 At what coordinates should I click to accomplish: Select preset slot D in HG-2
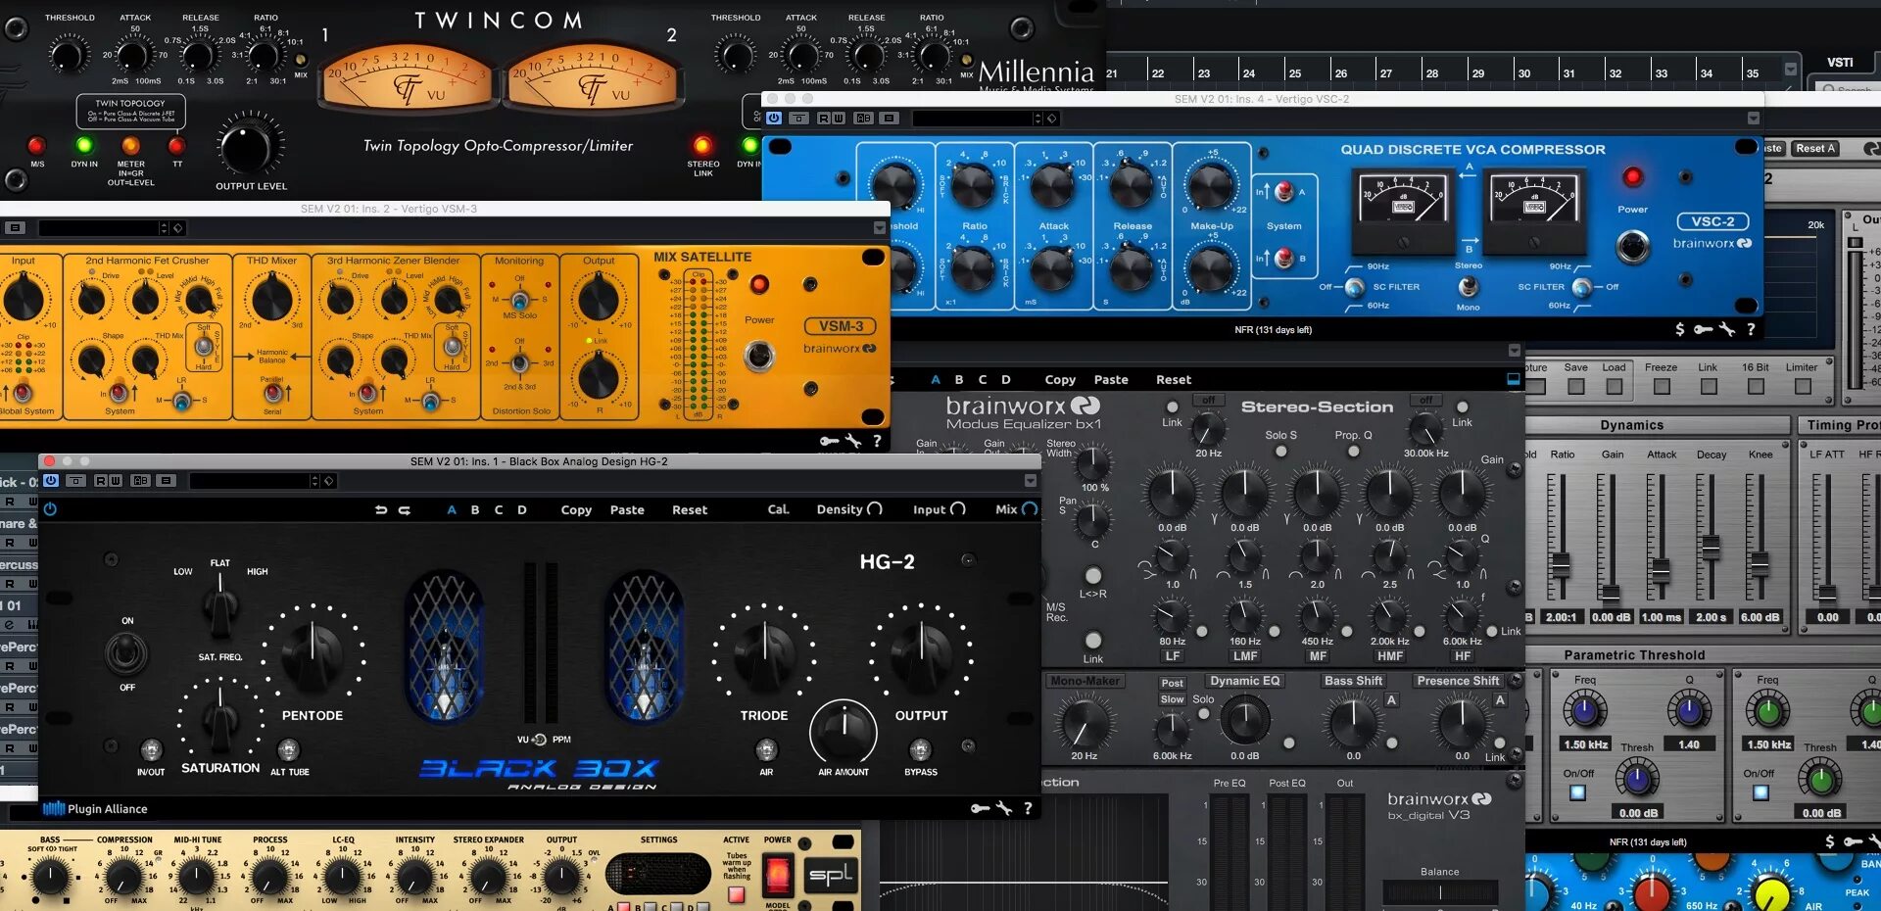point(522,509)
